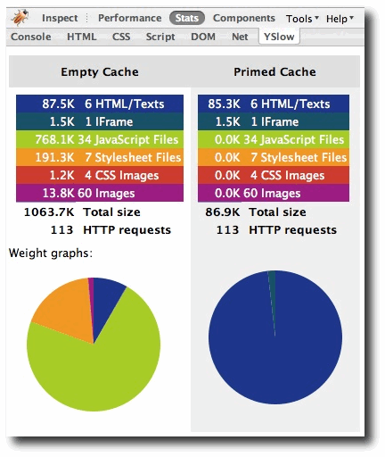Select the Stats view button
Viewport: 385px width, 457px height.
(187, 18)
